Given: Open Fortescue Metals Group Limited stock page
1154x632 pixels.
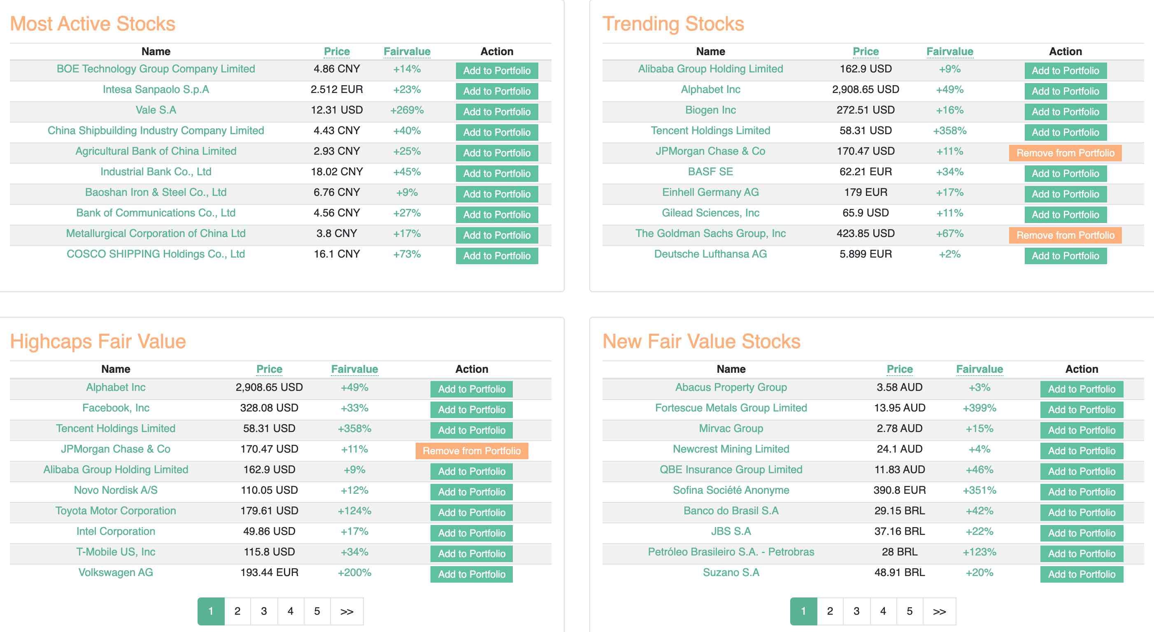Looking at the screenshot, I should tap(731, 408).
